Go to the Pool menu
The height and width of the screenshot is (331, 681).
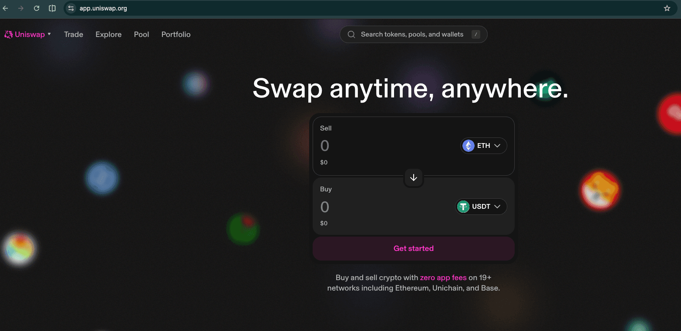point(142,34)
